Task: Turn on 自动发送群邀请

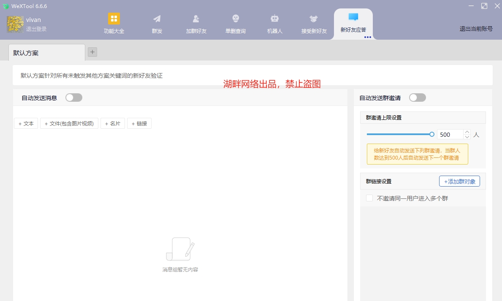Action: pos(417,98)
